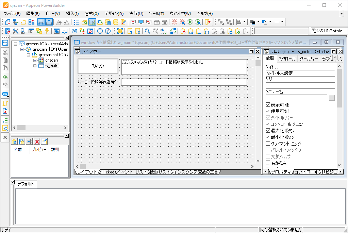Click the メニュー名 browse button
This screenshot has height=233, width=348.
pyautogui.click(x=332, y=98)
